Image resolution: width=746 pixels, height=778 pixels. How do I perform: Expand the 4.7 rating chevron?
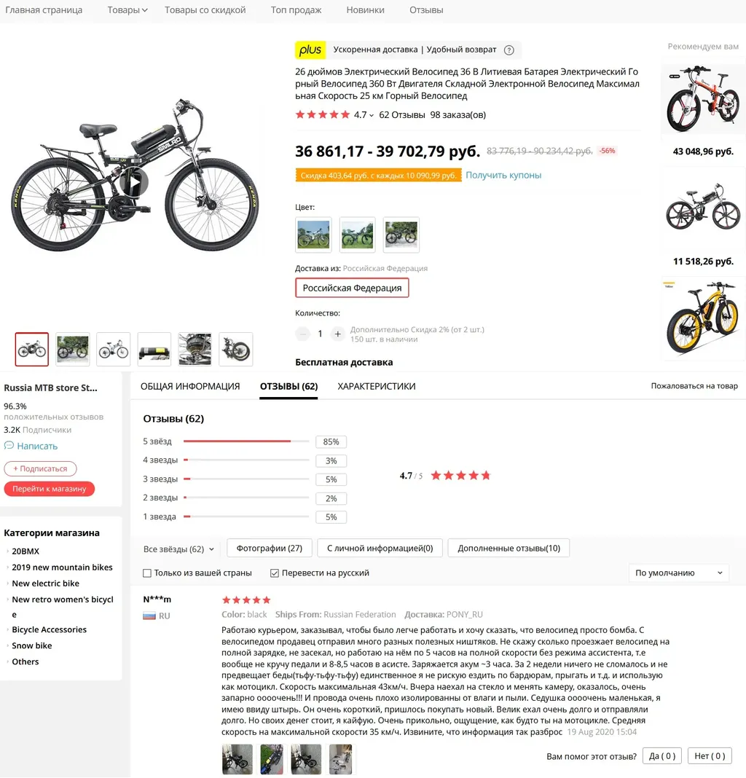pos(372,116)
